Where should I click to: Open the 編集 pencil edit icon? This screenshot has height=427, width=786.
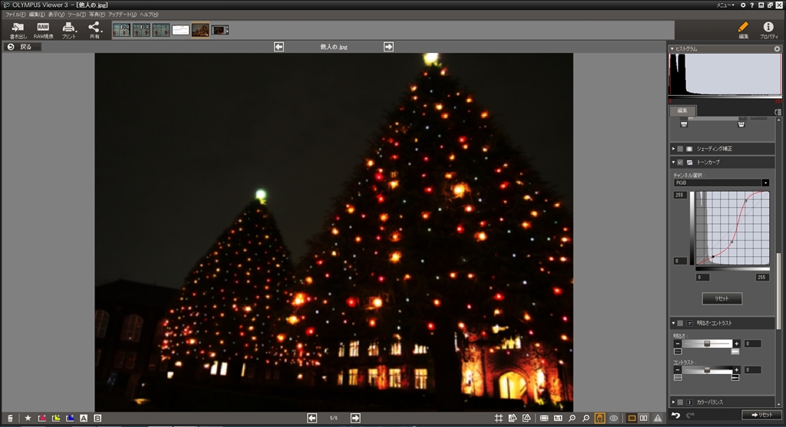pos(743,30)
